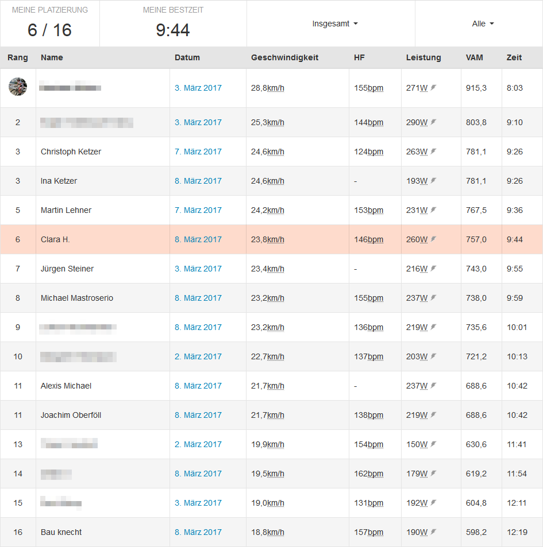Click Joachim Oberföll's name

71,415
